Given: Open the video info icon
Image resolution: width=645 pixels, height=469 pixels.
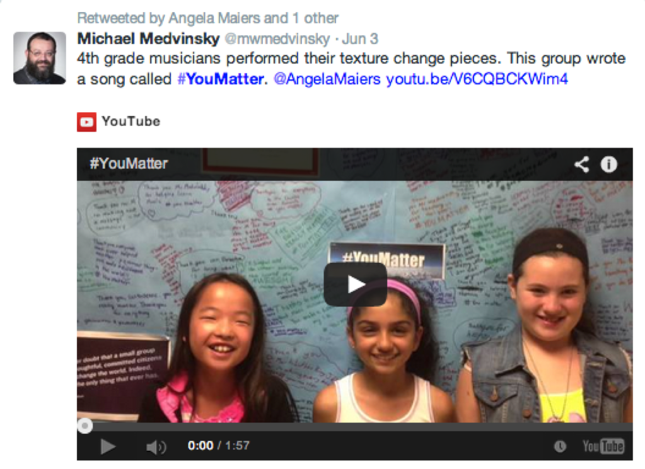Looking at the screenshot, I should [609, 164].
